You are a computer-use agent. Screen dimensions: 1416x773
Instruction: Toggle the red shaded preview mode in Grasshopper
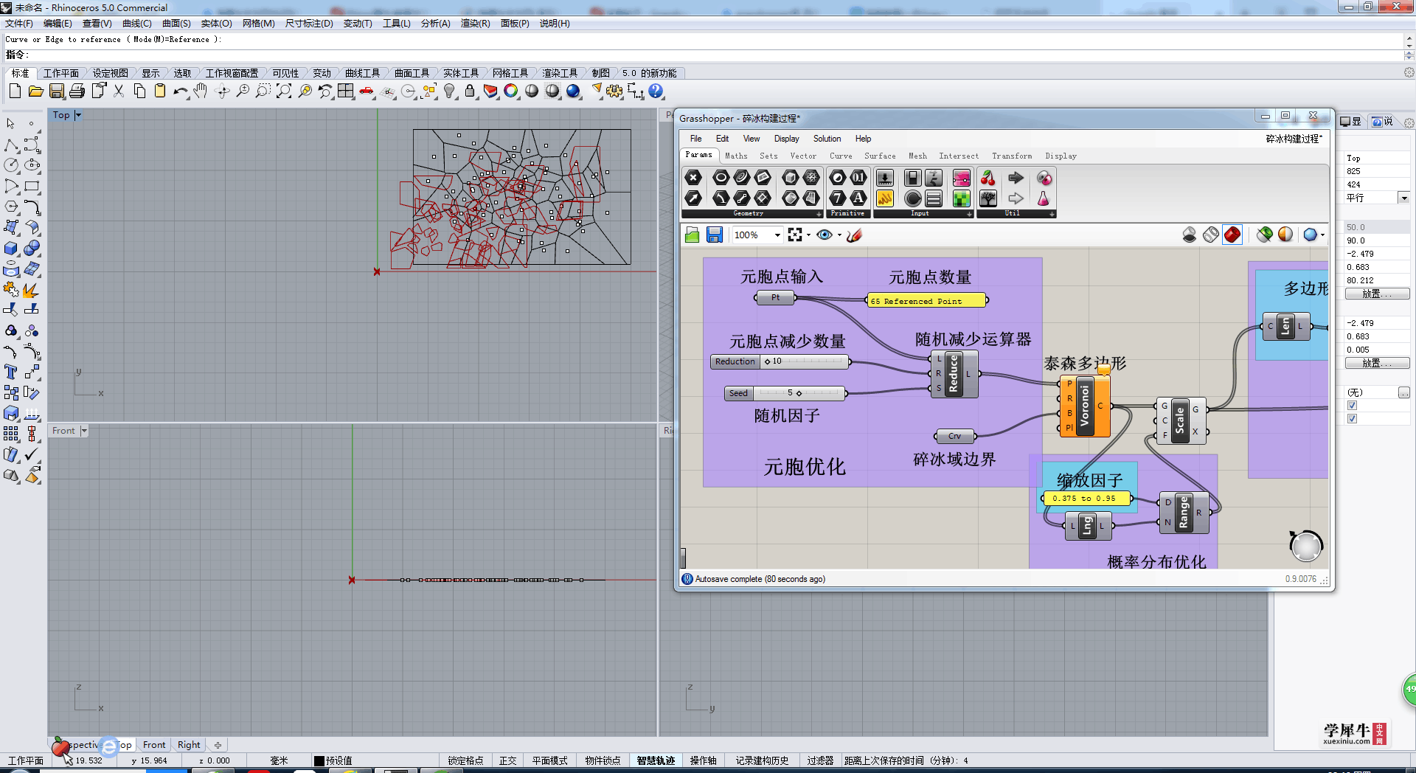tap(1232, 235)
